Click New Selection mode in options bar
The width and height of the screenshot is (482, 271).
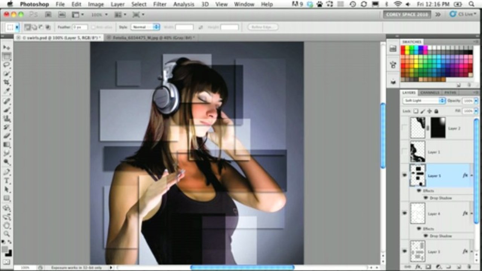pos(28,27)
